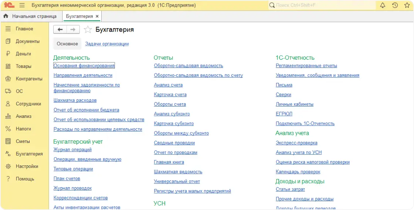Viewport: 414px width, 210px height.
Task: Click the Бухгалтерия Дт/Кт icon
Action: [x=8, y=154]
